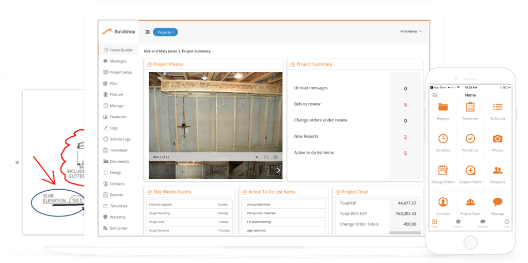Open the Prospects icon on phone
The height and width of the screenshot is (263, 528).
point(498,171)
